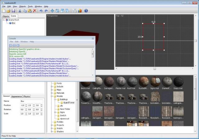199x139 pixels.
Task: Click the New file toolbar icon
Action: pos(3,11)
